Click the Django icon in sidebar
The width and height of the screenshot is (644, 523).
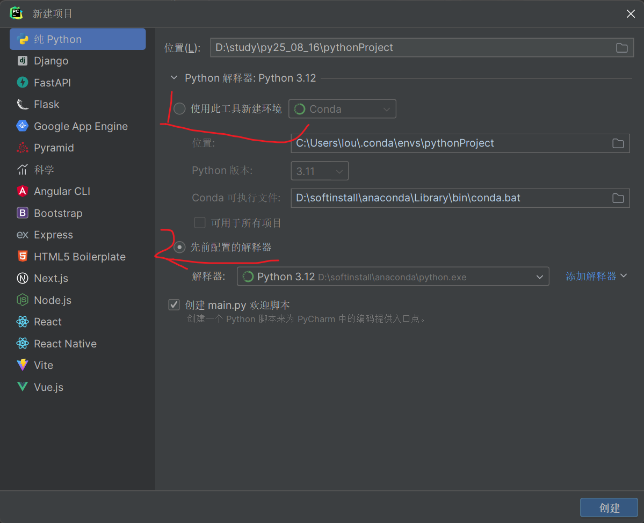(x=23, y=61)
